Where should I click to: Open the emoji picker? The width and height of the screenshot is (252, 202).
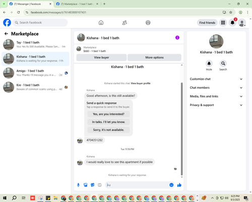[x=171, y=185]
